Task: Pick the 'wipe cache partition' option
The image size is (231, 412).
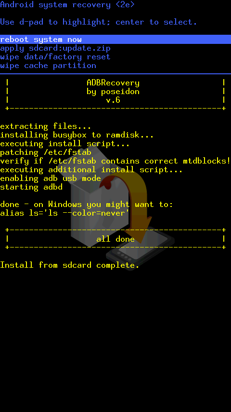Action: pyautogui.click(x=48, y=66)
